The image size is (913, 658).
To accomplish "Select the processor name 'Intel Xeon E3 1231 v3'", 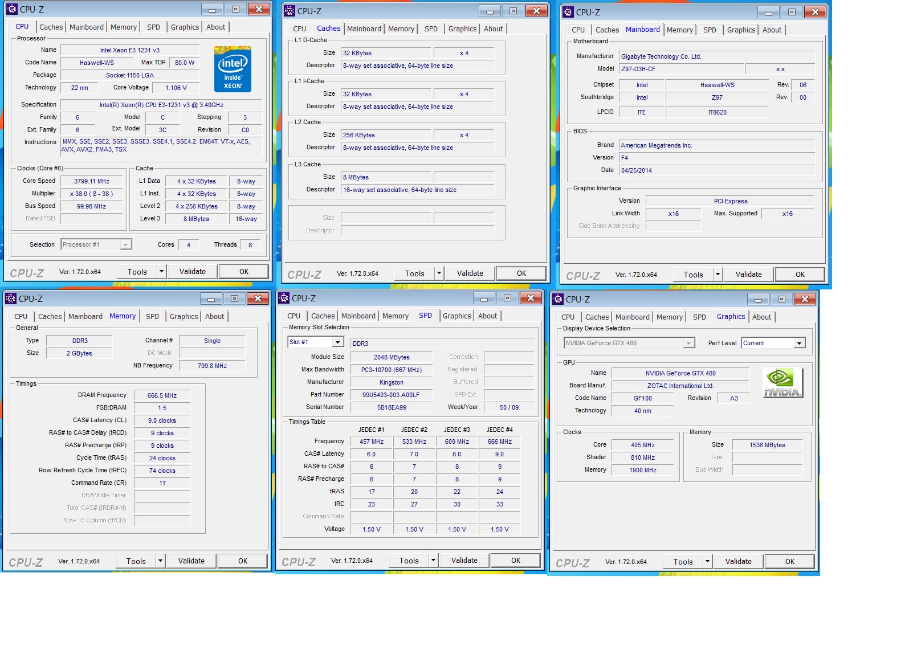I will pyautogui.click(x=130, y=50).
